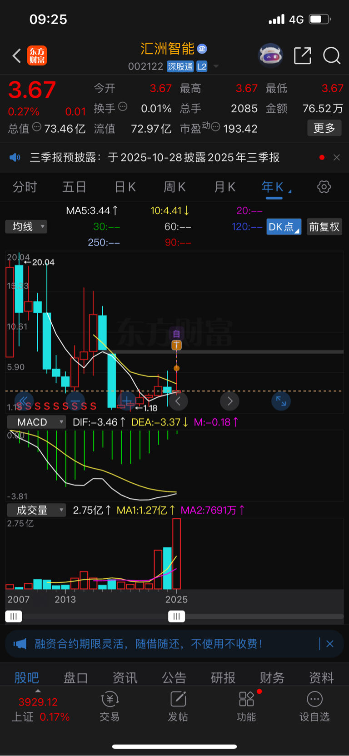
Task: Tap the plus zoom-in chart button
Action: click(x=127, y=401)
